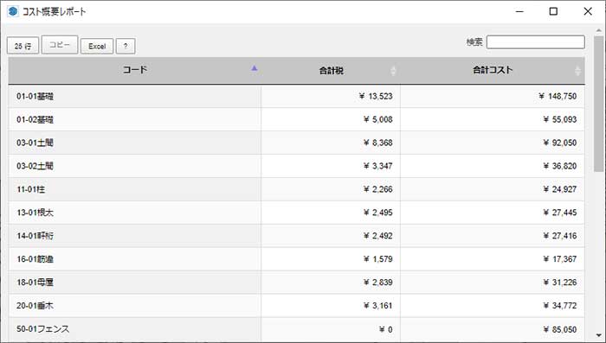Sort the 合計税 column via its sort arrows

click(x=393, y=71)
